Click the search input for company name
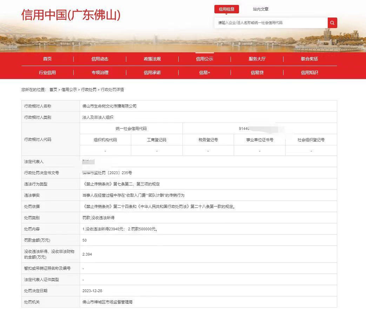 [271, 23]
